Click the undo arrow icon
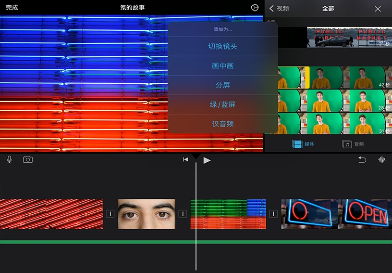 click(x=362, y=160)
